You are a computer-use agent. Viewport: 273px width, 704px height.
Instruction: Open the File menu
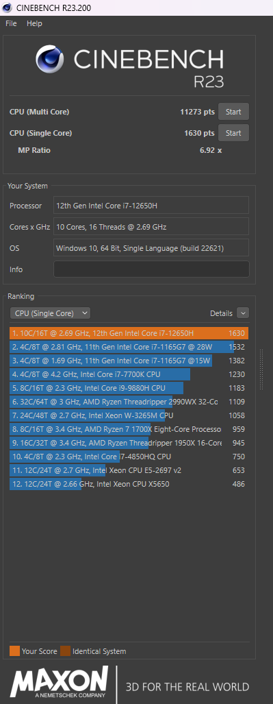tap(11, 23)
